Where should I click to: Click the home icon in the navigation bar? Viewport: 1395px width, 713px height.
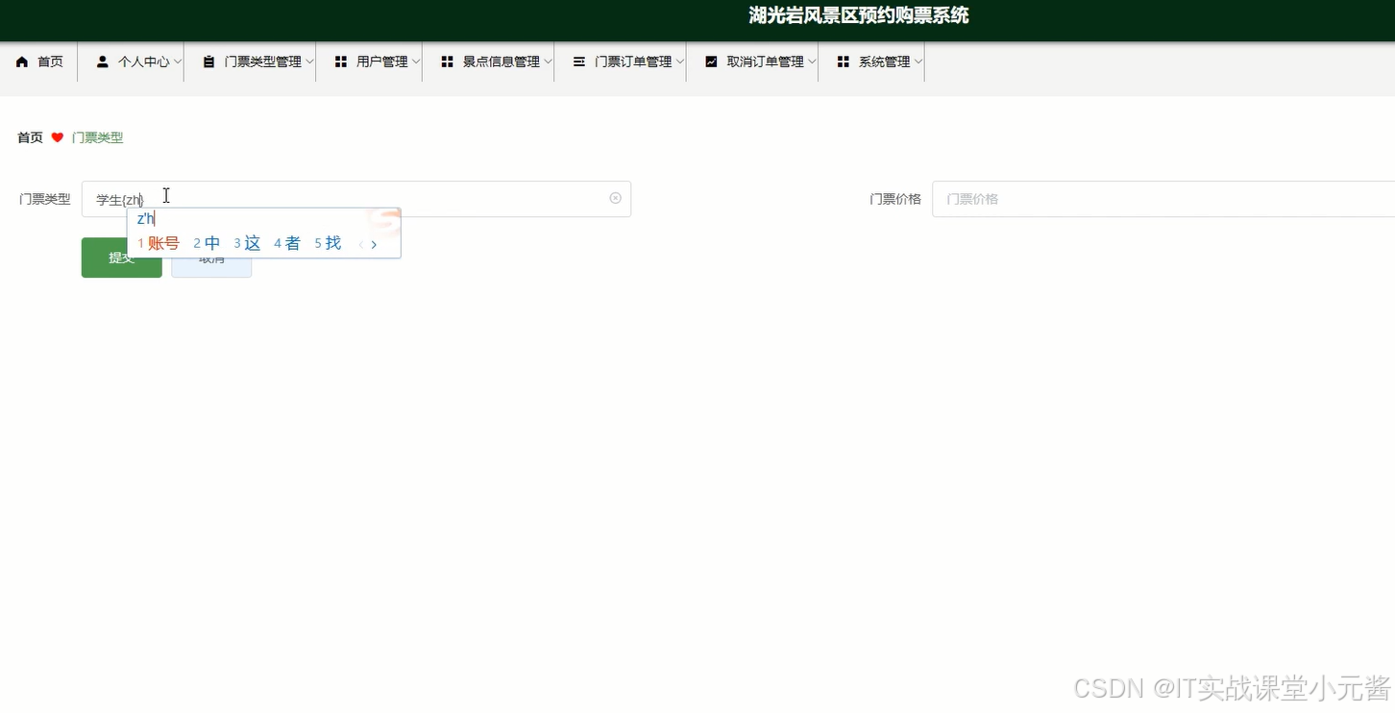click(x=22, y=61)
